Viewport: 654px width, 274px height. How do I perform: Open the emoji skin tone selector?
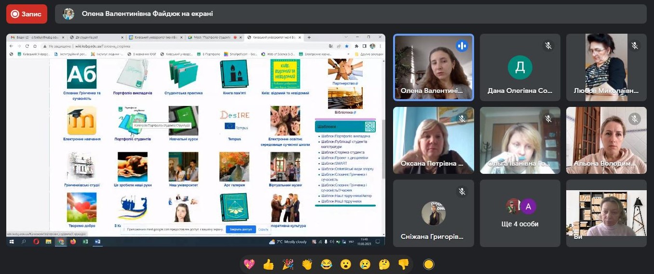[428, 264]
